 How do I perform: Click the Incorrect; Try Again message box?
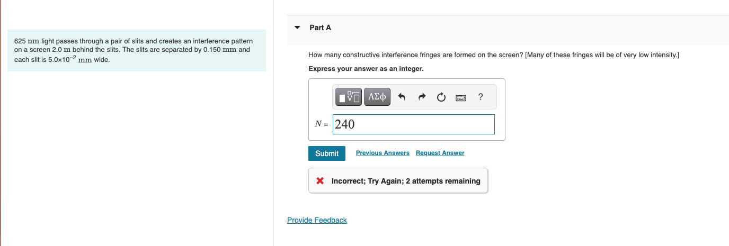[405, 181]
